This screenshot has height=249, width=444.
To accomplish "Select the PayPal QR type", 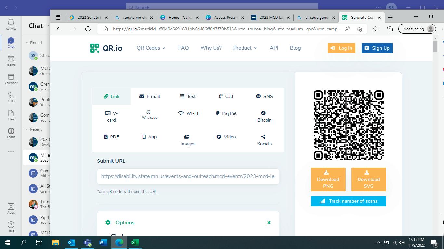I will [x=226, y=113].
